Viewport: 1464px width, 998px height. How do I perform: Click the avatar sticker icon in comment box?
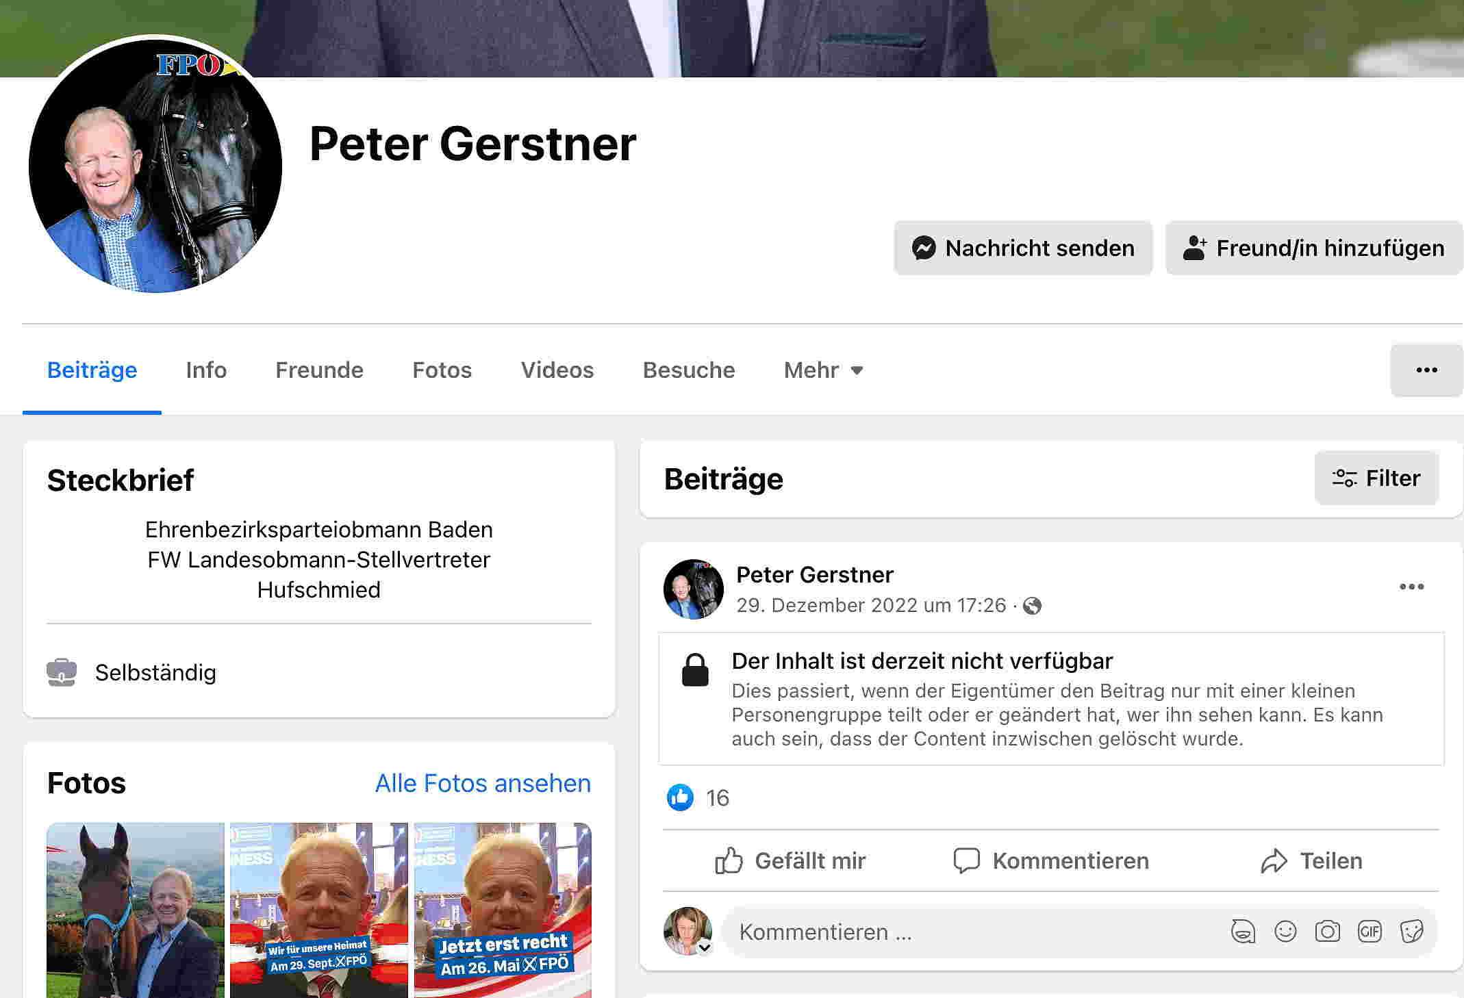coord(1243,932)
